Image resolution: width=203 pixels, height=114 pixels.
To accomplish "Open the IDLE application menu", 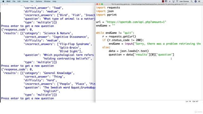I will pos(8,1).
